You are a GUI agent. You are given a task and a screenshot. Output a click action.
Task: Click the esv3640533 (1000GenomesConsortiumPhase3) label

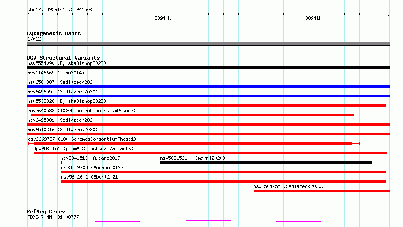(x=82, y=111)
